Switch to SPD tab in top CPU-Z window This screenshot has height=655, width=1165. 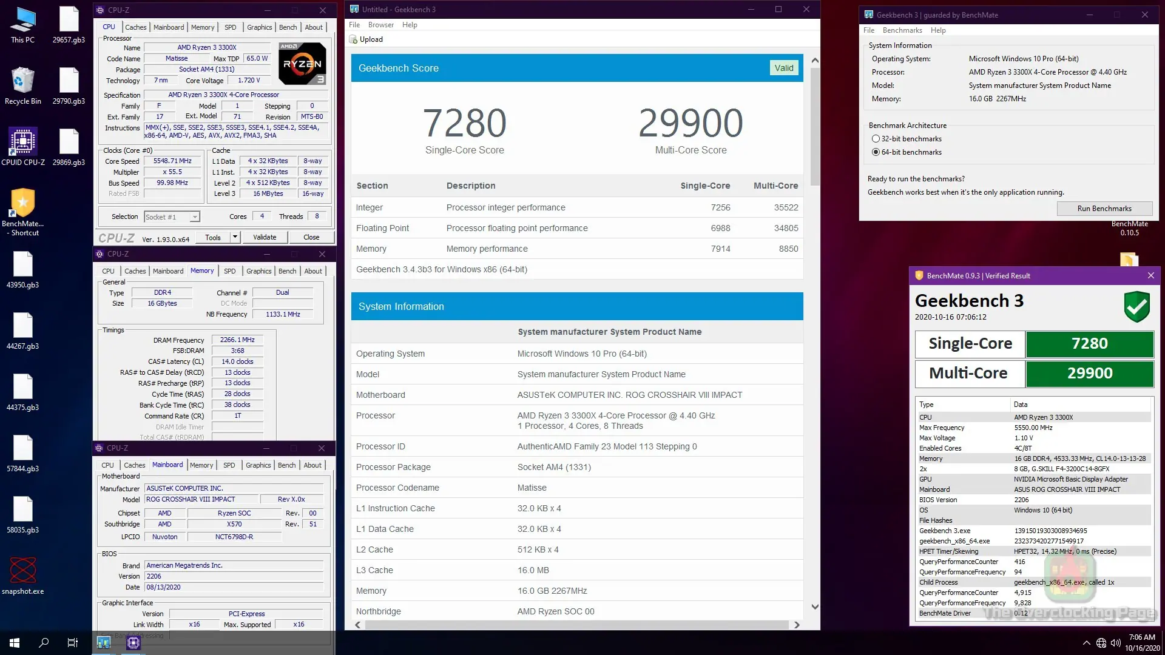230,27
